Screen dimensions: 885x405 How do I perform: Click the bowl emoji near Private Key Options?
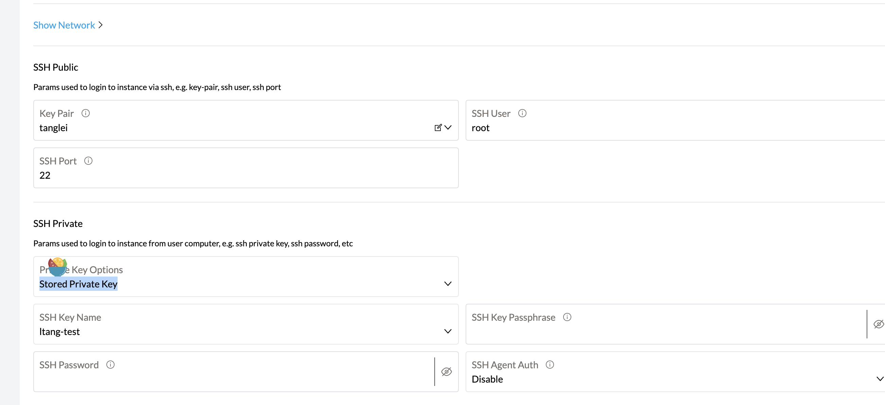point(58,267)
